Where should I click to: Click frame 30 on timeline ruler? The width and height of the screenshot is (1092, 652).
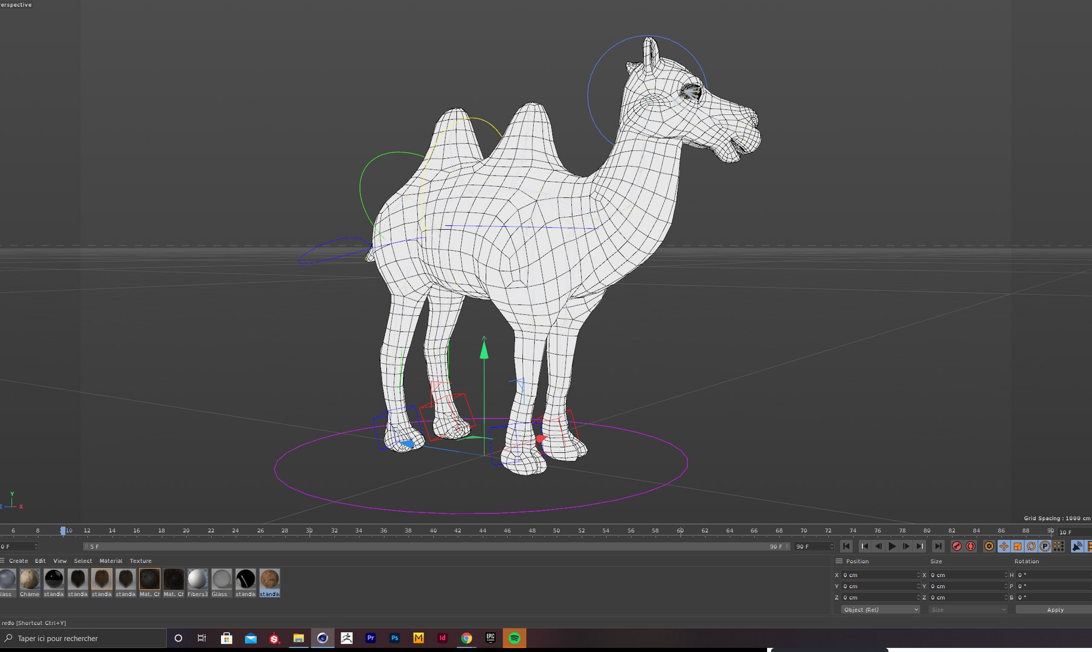click(x=309, y=531)
